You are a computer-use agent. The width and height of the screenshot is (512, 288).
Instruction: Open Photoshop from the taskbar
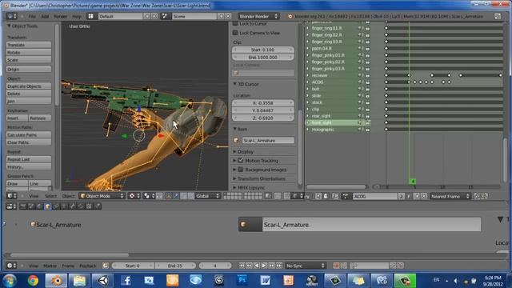[242, 280]
